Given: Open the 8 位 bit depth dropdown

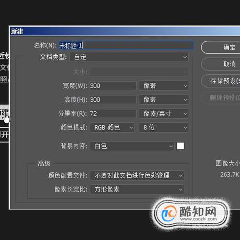Looking at the screenshot, I should click(164, 127).
